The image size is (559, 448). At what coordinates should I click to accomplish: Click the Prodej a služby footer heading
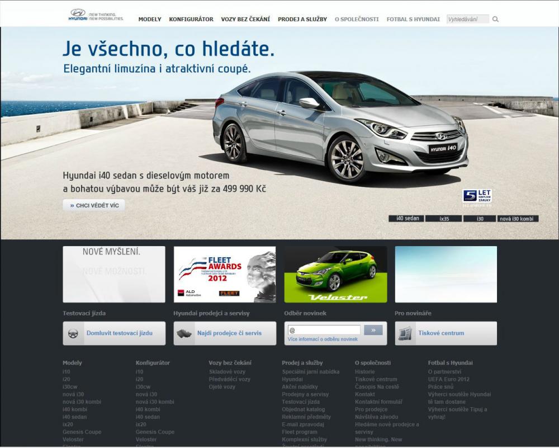[x=302, y=363]
